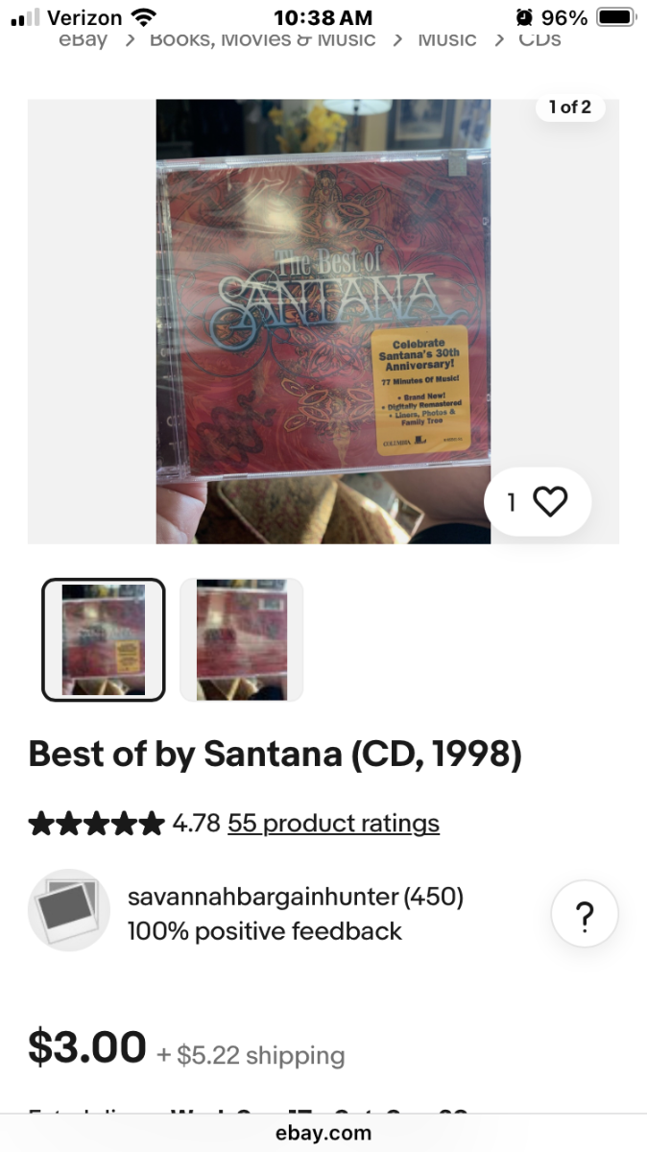Open the 55 product ratings link

pos(333,824)
